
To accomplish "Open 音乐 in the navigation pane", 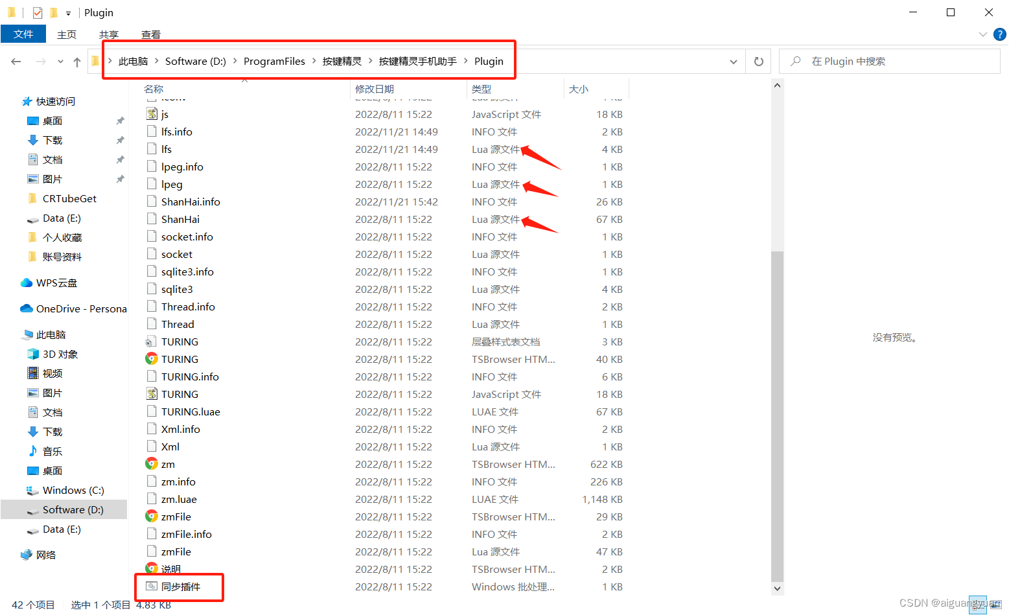I will (x=52, y=452).
